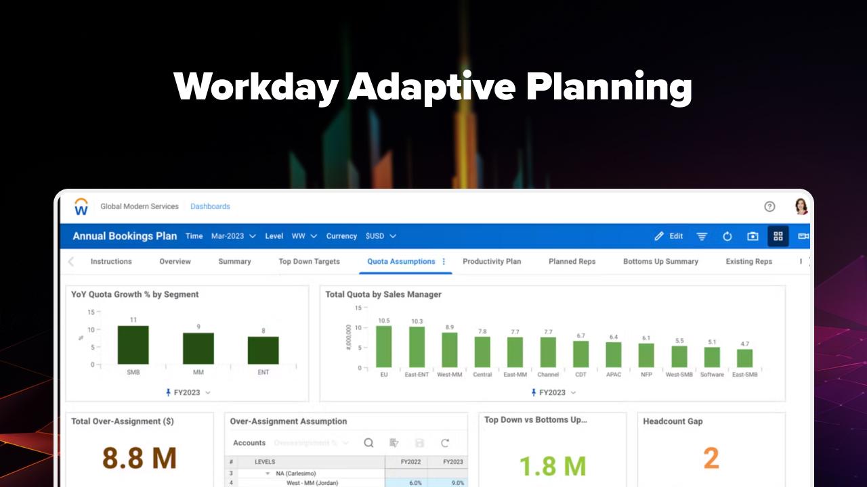
Task: Open the presentation video icon on the far right
Action: point(802,236)
